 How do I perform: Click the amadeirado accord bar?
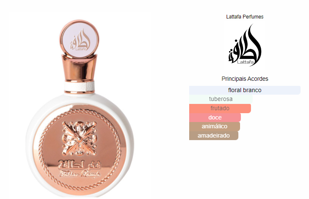coord(214,135)
